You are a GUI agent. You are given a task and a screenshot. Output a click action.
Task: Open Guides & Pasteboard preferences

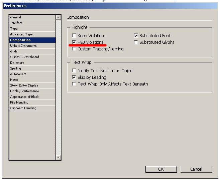click(32, 57)
